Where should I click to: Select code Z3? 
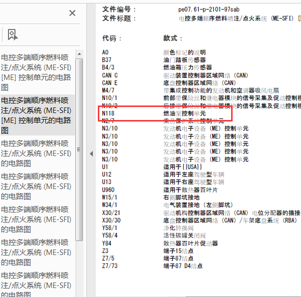105,251
